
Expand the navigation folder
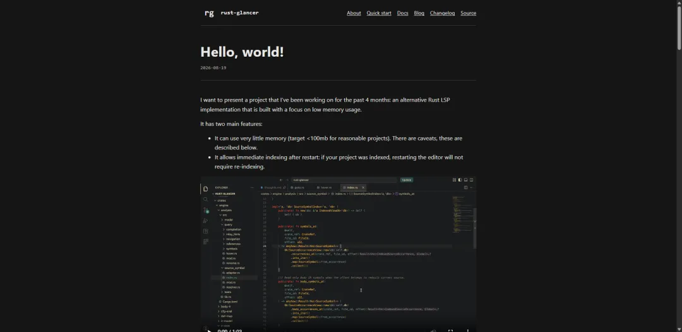tap(232, 239)
